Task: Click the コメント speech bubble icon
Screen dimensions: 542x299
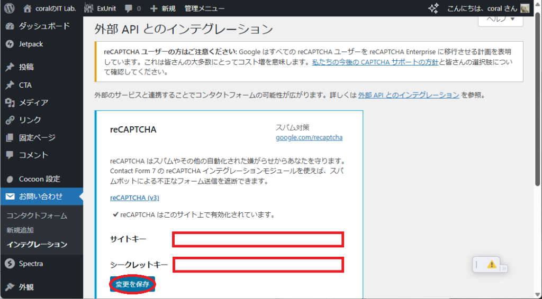Action: 10,155
